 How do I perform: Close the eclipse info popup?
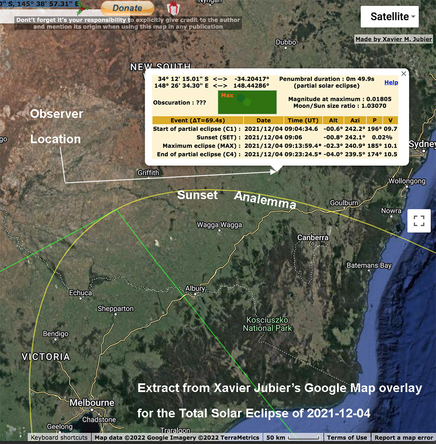pos(404,74)
